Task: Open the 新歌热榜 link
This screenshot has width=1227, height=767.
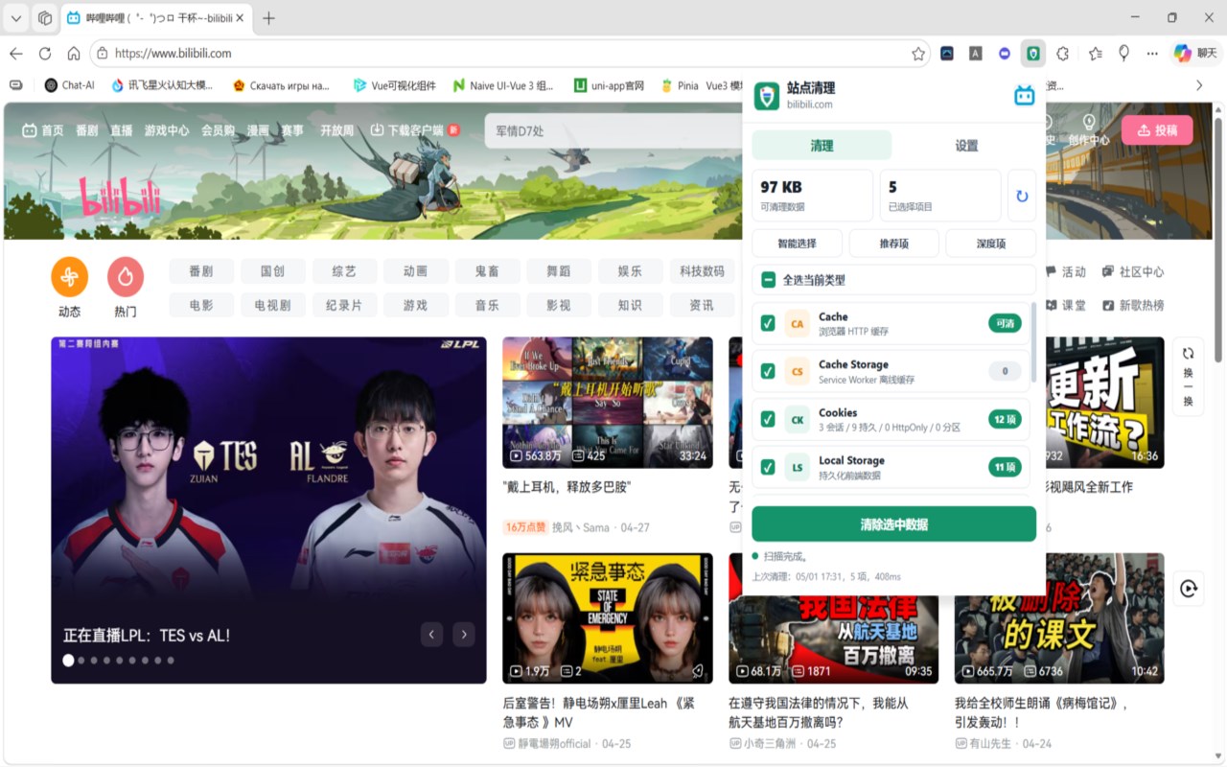Action: [1133, 305]
